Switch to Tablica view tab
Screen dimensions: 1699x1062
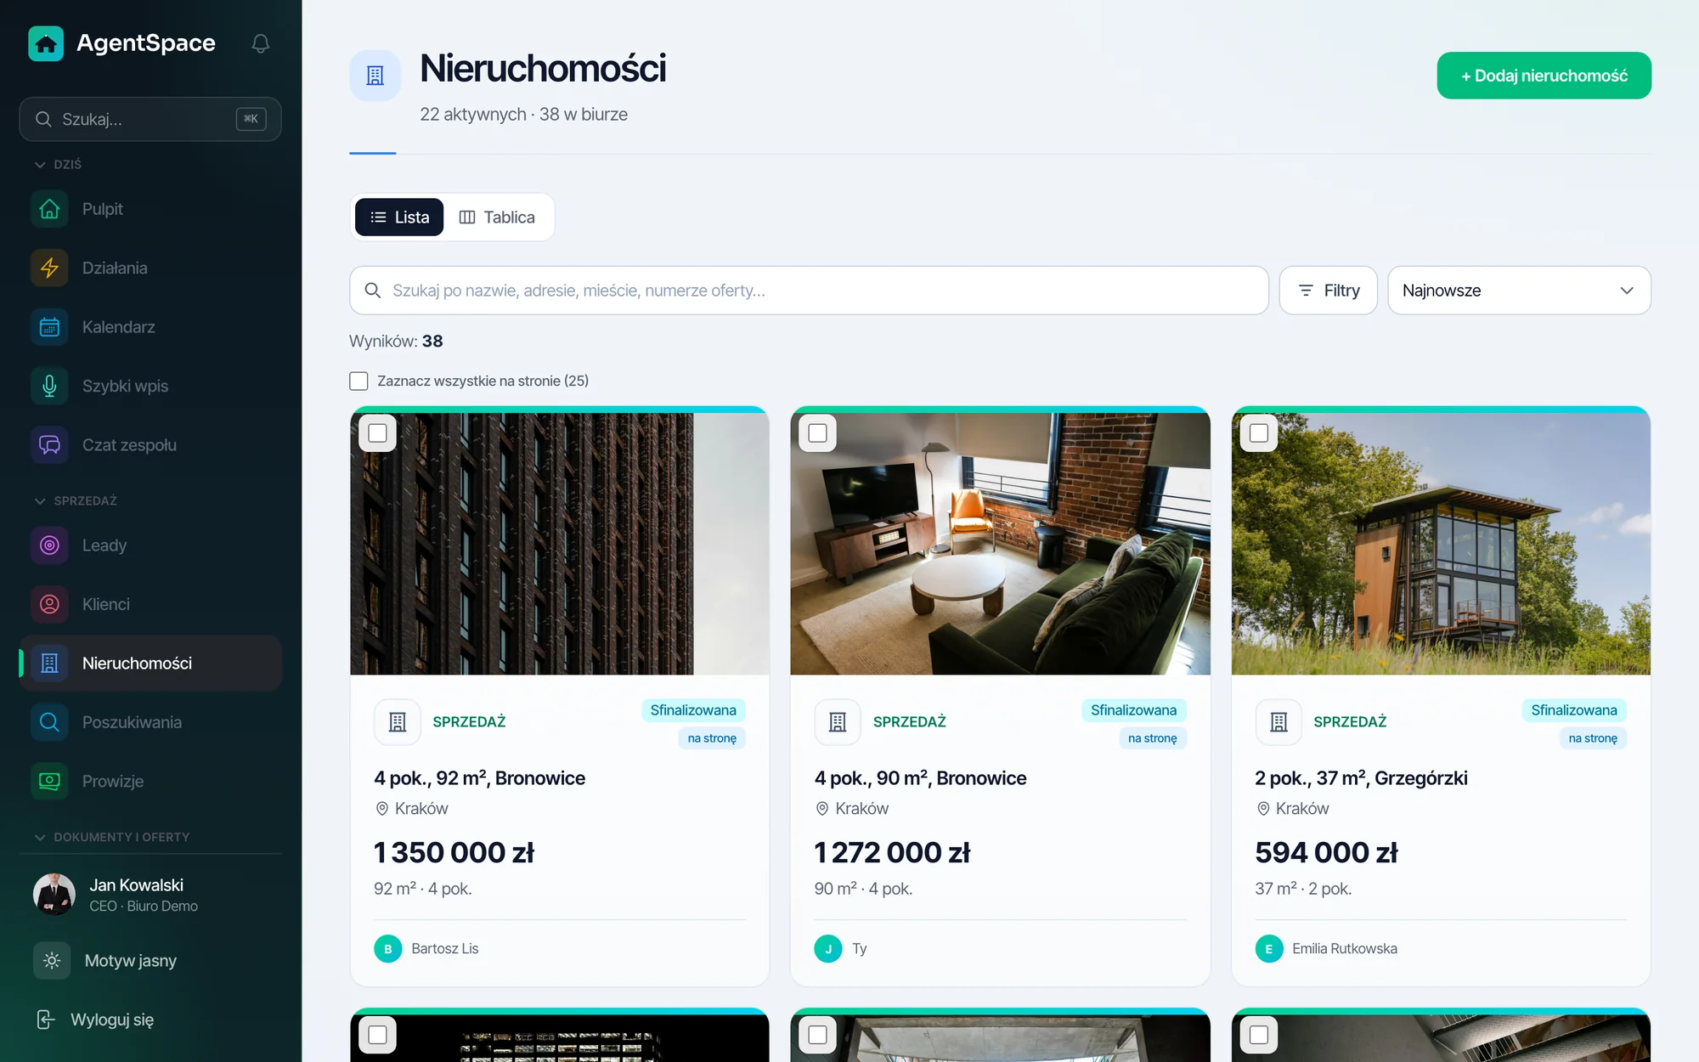tap(497, 217)
